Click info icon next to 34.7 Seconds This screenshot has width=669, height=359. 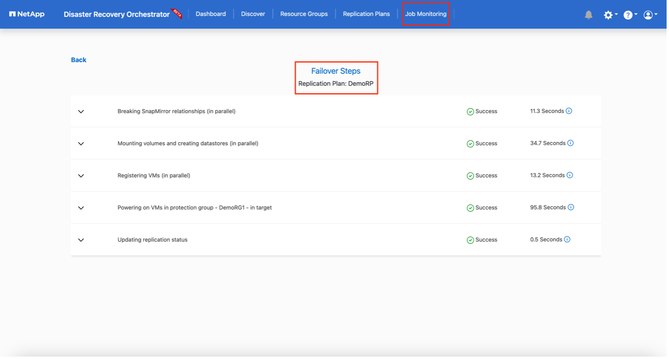[x=570, y=143]
